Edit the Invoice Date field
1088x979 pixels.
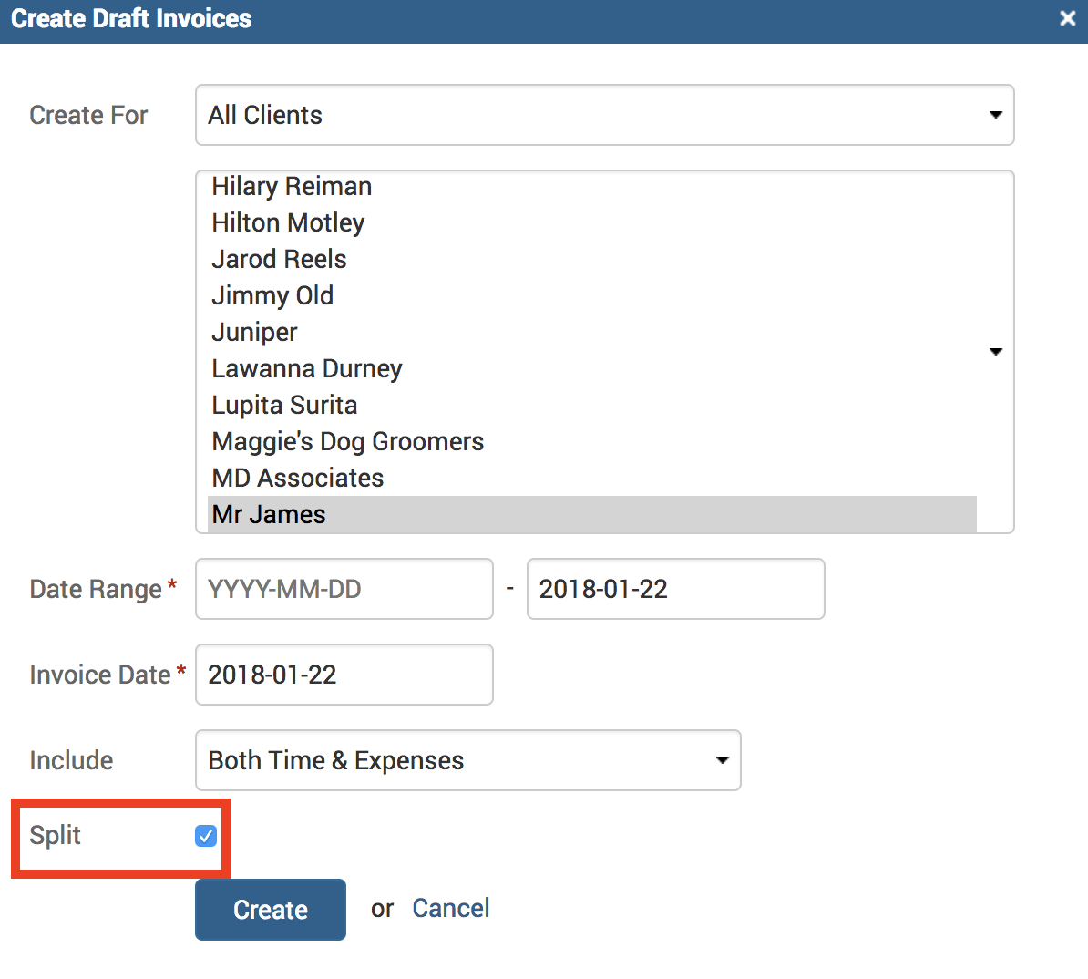coord(344,675)
